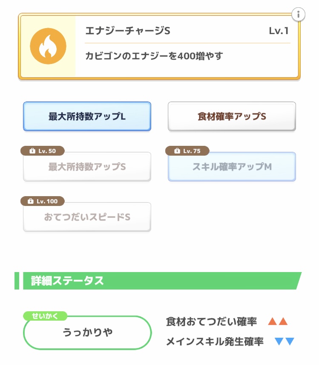The image size is (319, 365).
Task: Tap the カビゴンのエナジーを400増やす description
Action: [x=154, y=56]
